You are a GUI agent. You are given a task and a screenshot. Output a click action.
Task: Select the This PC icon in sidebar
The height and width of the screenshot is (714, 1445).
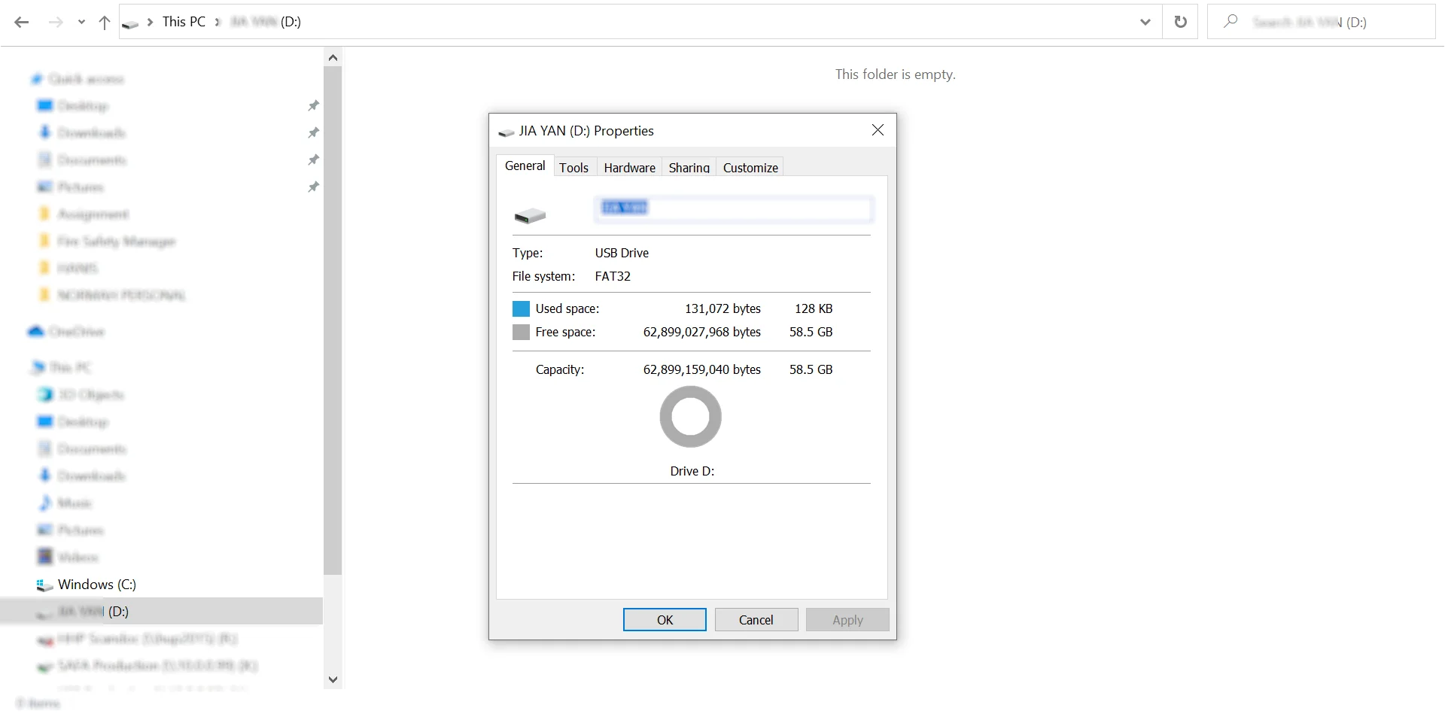coord(38,368)
